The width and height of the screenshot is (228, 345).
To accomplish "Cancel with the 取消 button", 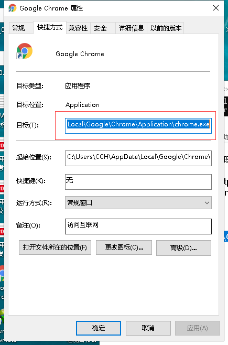I will 148,328.
